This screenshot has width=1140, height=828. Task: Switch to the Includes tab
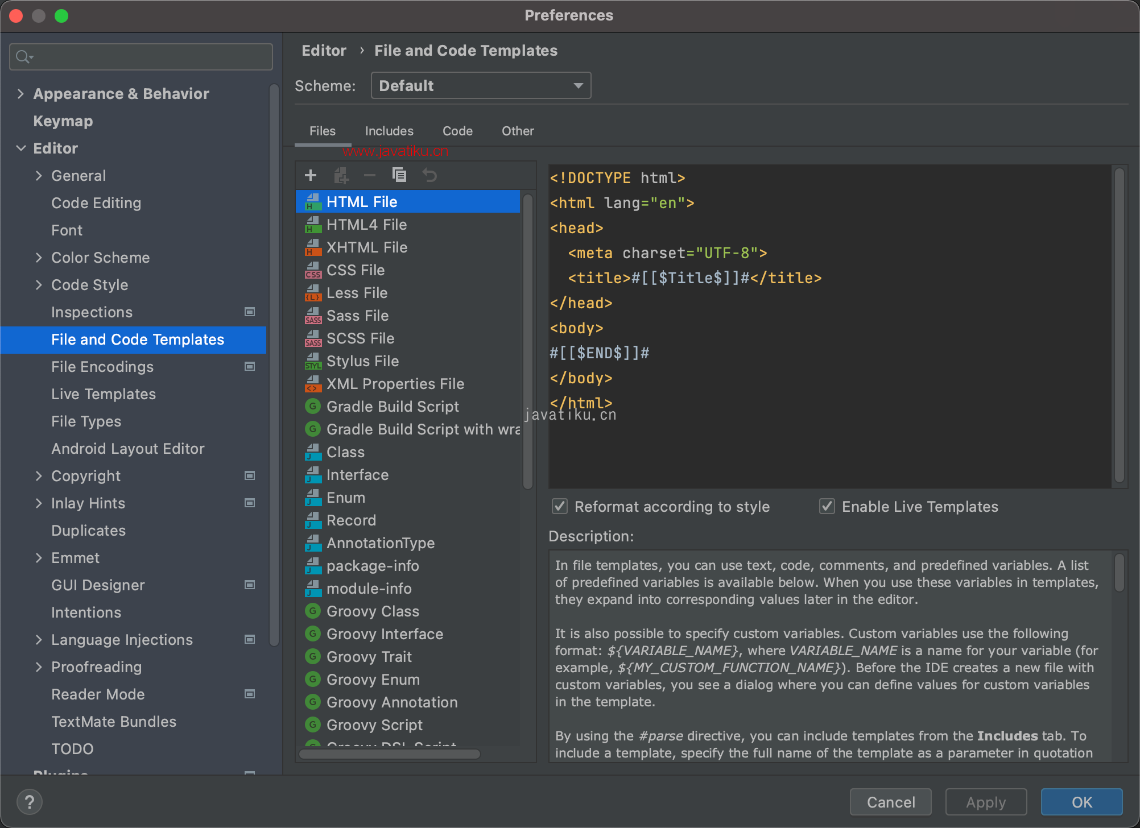click(389, 131)
